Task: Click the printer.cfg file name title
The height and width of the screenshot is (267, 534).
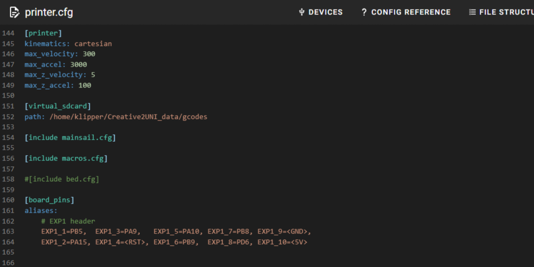Action: point(49,12)
